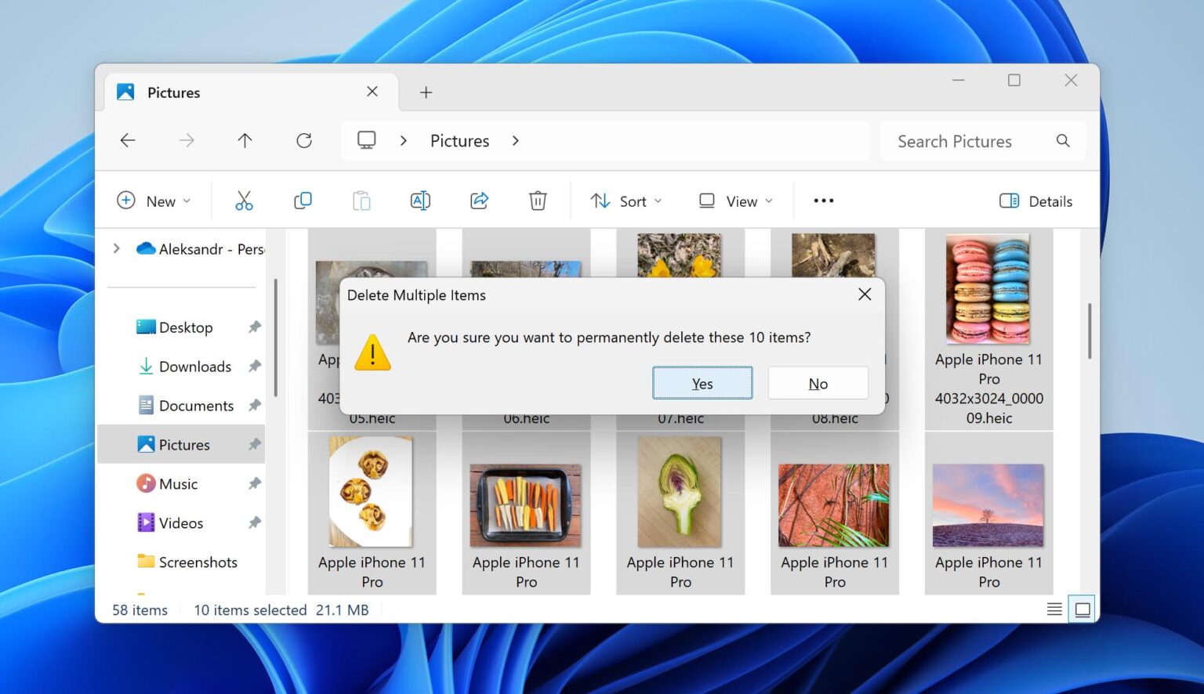The image size is (1204, 694).
Task: Open the Sort dropdown
Action: point(625,201)
